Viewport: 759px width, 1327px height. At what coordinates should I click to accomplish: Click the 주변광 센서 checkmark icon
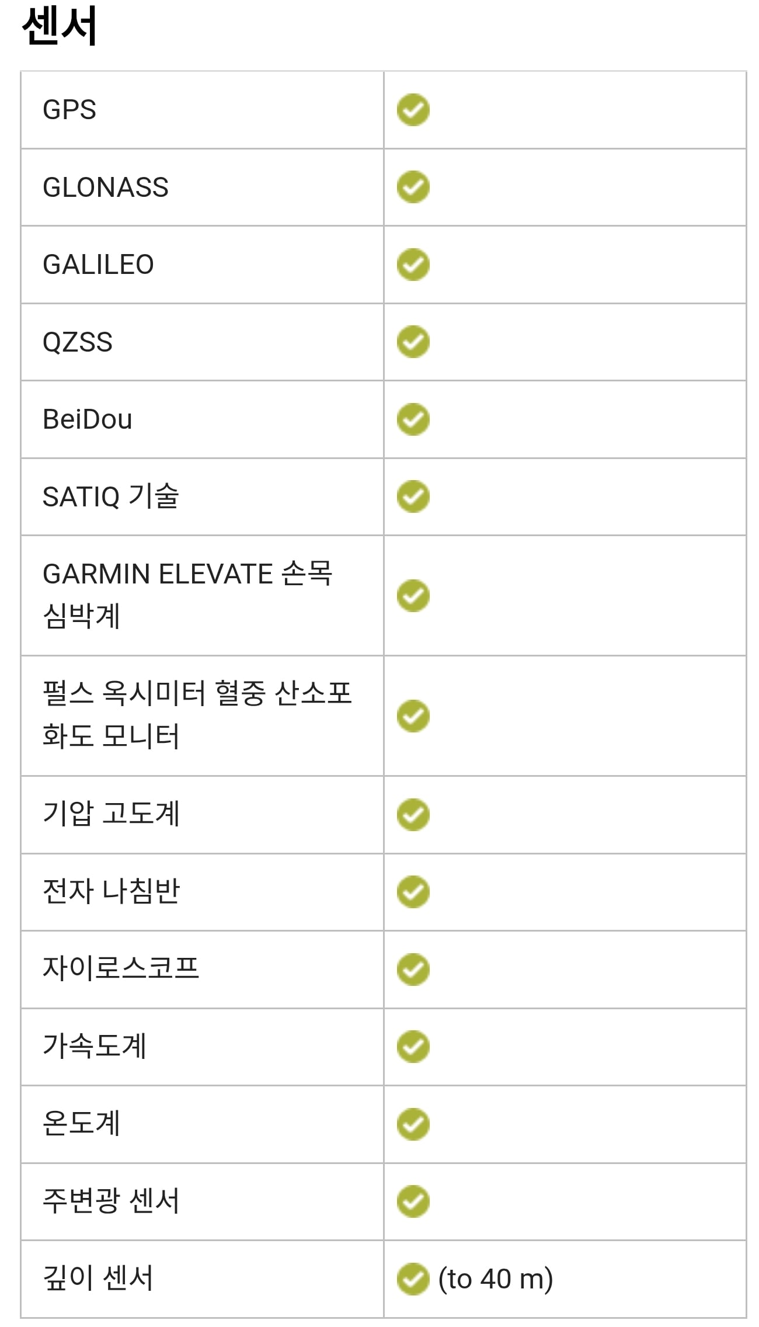(x=413, y=1201)
